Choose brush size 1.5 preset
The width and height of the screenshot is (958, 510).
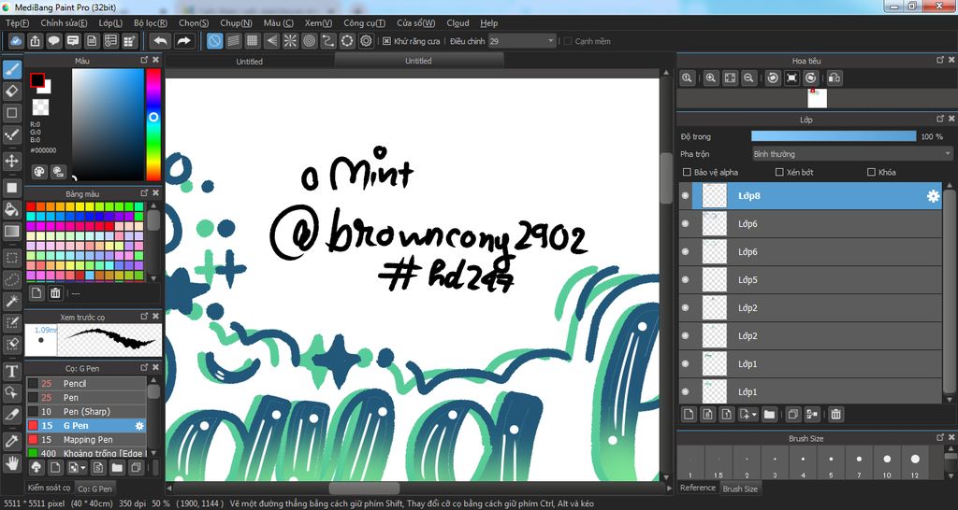[718, 463]
